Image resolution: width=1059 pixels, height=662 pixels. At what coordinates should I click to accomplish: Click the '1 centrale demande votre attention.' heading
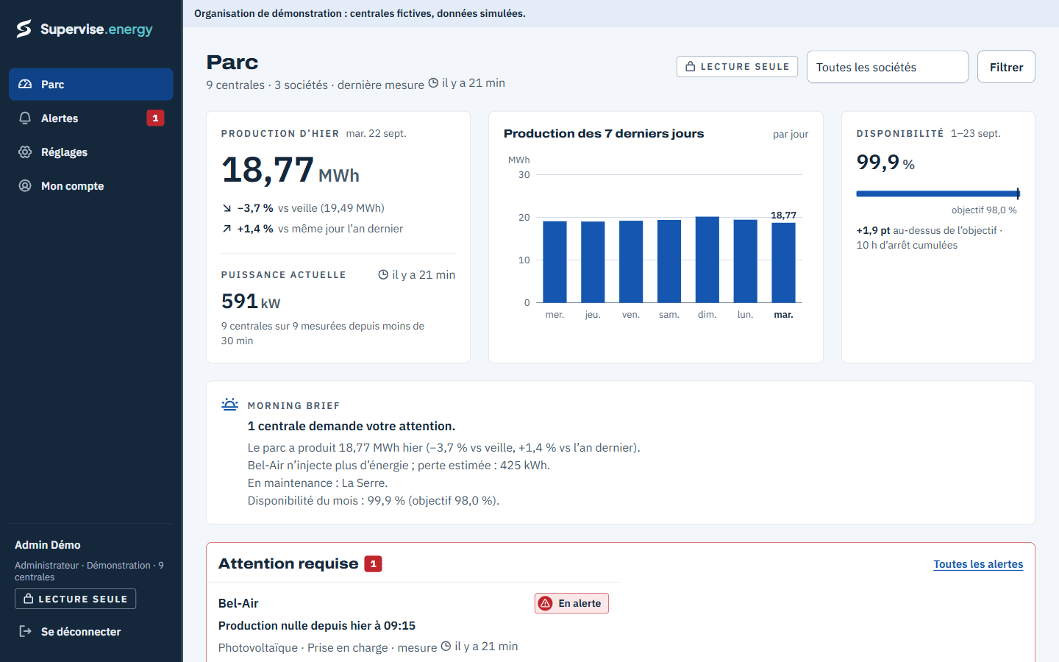point(352,426)
